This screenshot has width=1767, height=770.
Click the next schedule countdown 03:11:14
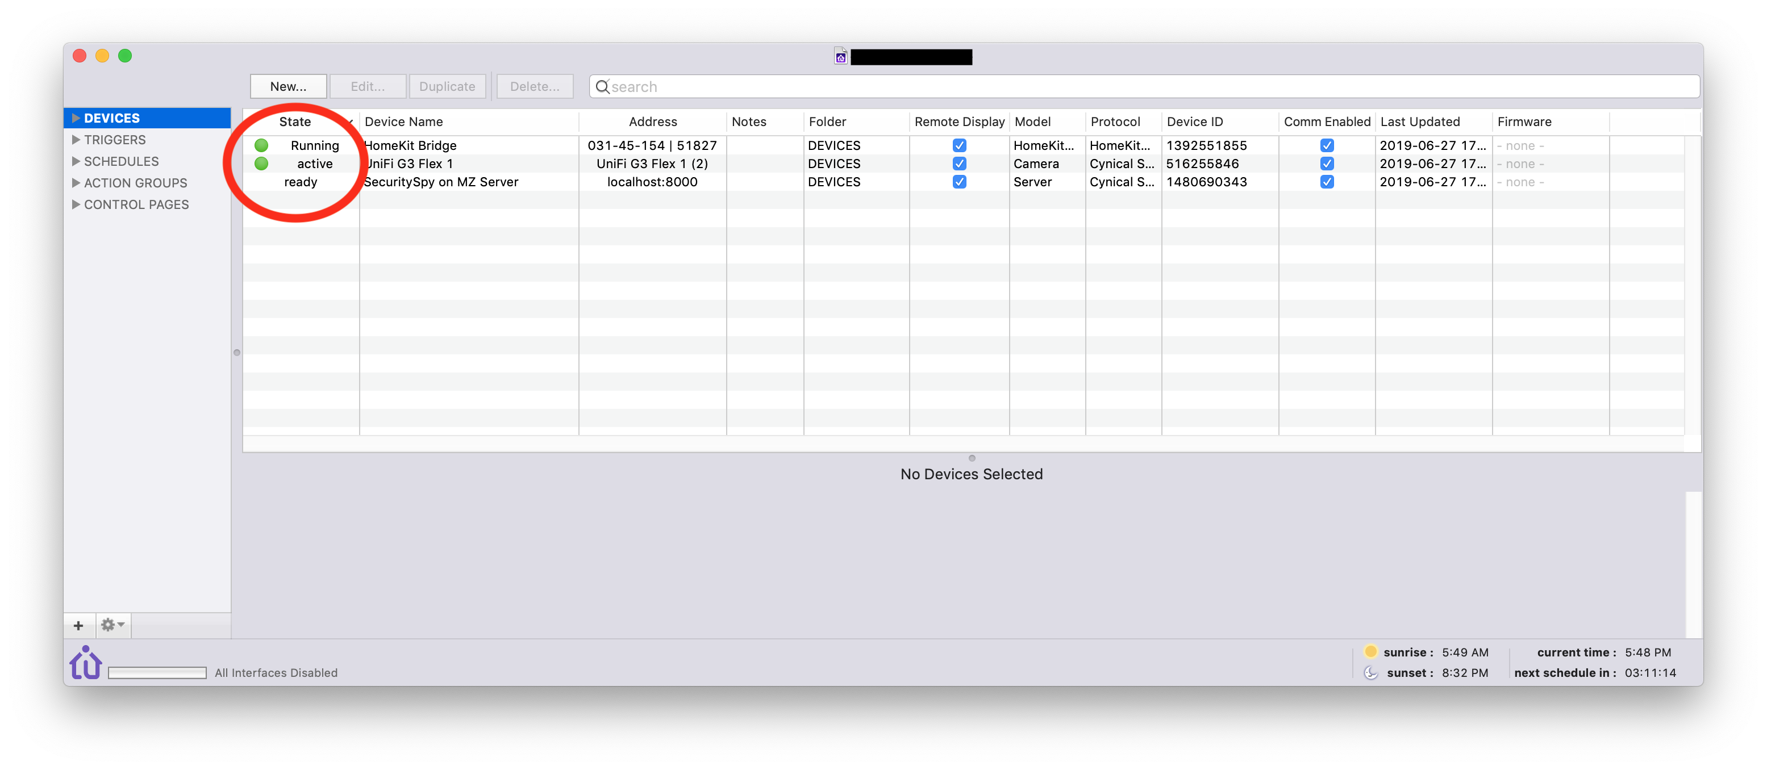[1651, 673]
